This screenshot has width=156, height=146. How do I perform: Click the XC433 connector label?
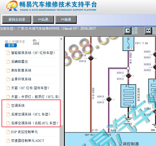click(x=147, y=70)
